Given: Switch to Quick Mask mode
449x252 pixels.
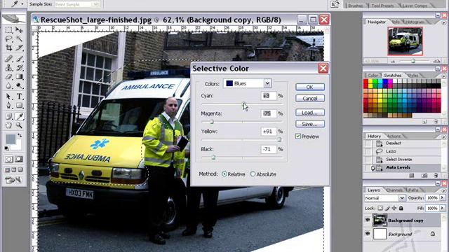Looking at the screenshot, I should tap(19, 159).
